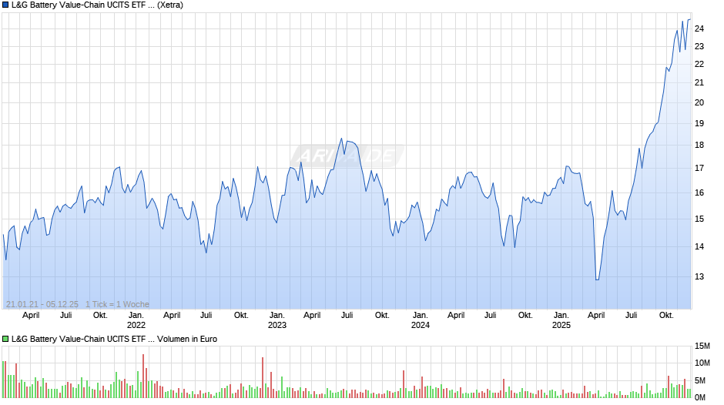Click the price axis label 15
Image resolution: width=724 pixels, height=405 pixels.
[699, 219]
